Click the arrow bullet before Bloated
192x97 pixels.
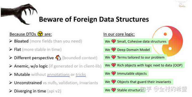pyautogui.click(x=11, y=41)
